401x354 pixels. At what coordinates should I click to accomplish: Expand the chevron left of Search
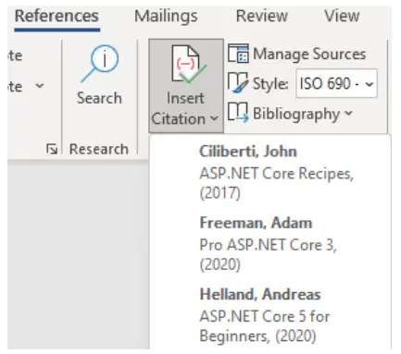[x=40, y=85]
